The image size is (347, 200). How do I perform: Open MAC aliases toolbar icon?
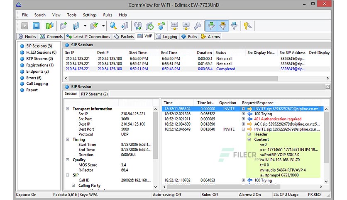tap(174, 26)
